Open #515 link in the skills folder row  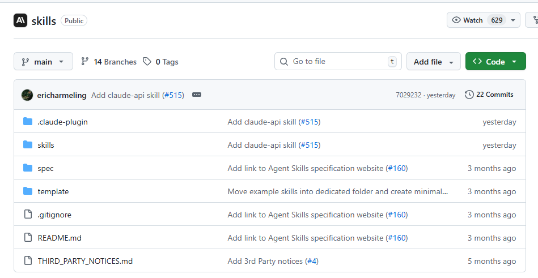point(310,146)
